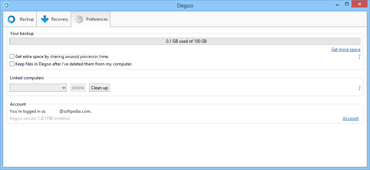Open the Recovery tab
Screen dimensions: 370x170
point(54,19)
